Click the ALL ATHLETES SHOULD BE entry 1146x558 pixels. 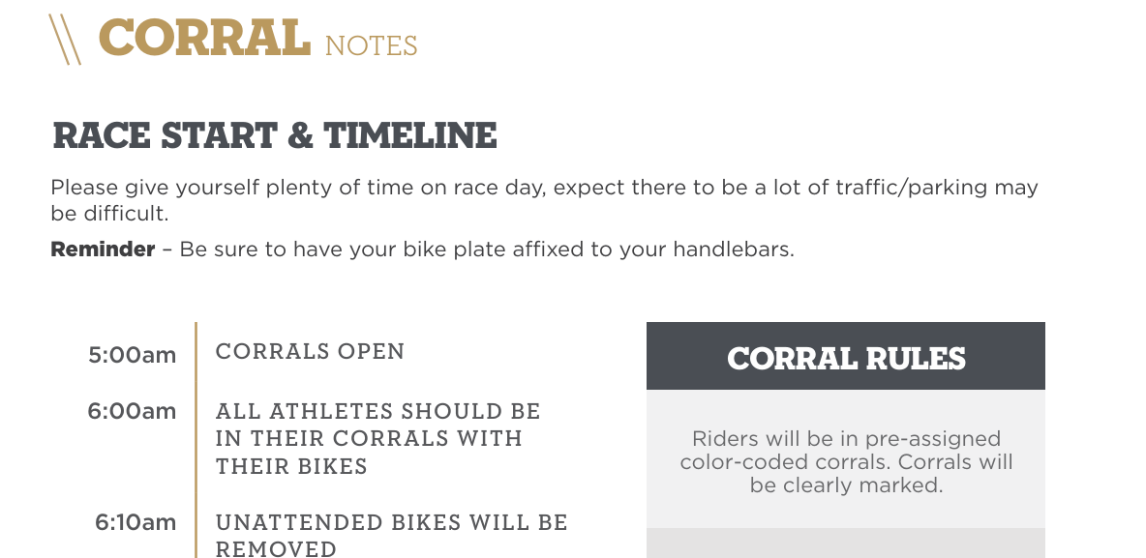(377, 438)
